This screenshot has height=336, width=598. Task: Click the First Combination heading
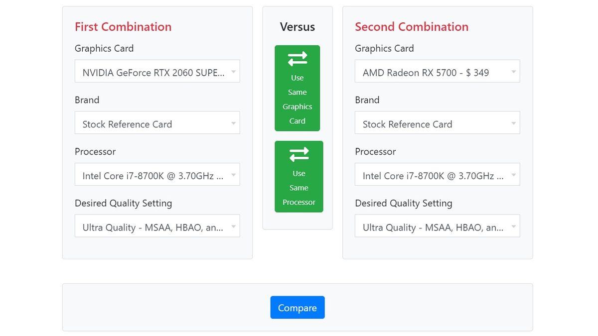[x=123, y=27]
